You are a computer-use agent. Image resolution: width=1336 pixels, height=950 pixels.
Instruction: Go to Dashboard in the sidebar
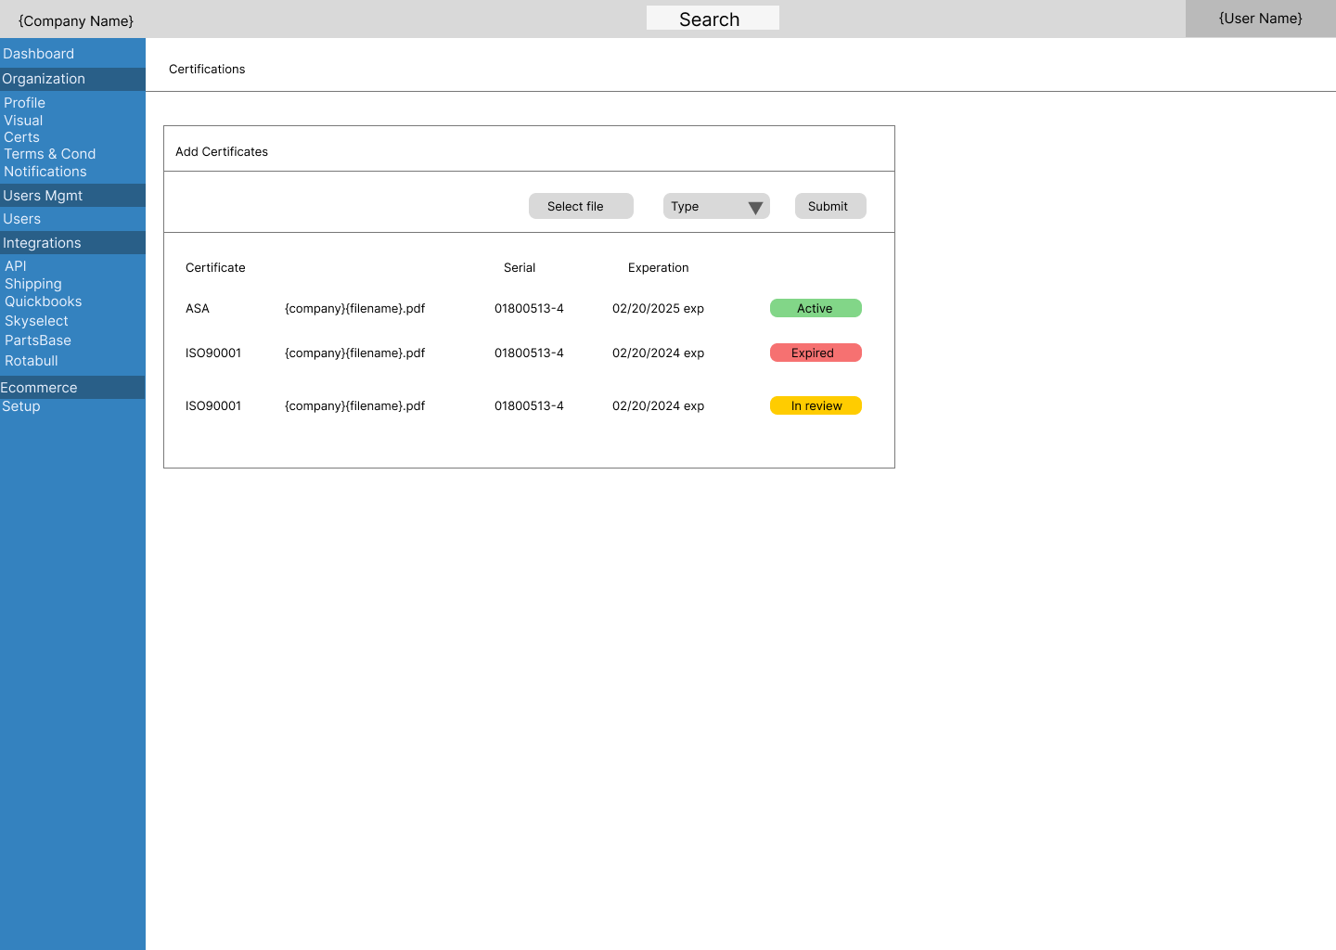[38, 54]
